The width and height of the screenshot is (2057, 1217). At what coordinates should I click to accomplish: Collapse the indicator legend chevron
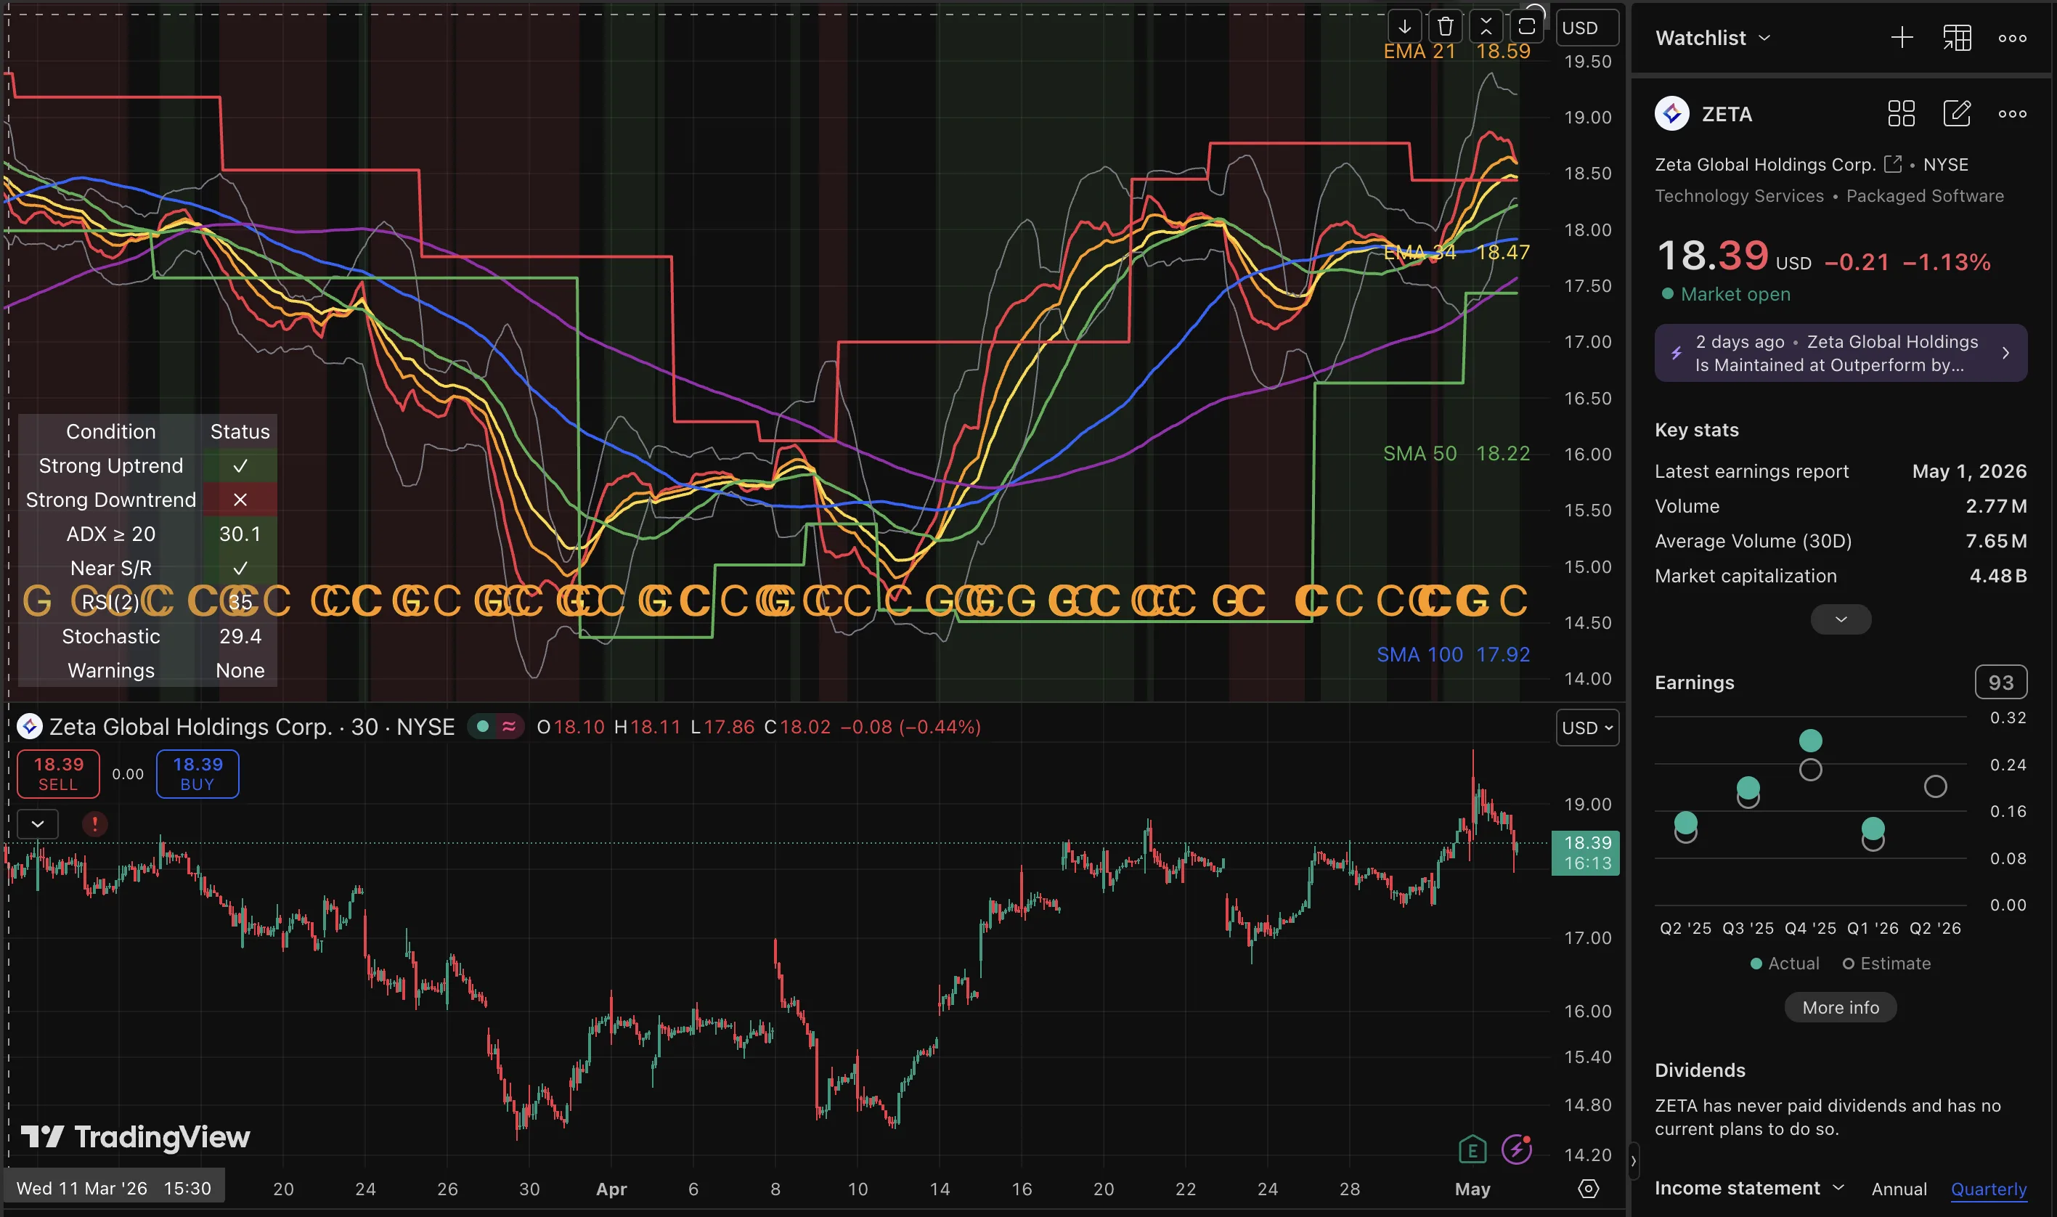pos(38,823)
